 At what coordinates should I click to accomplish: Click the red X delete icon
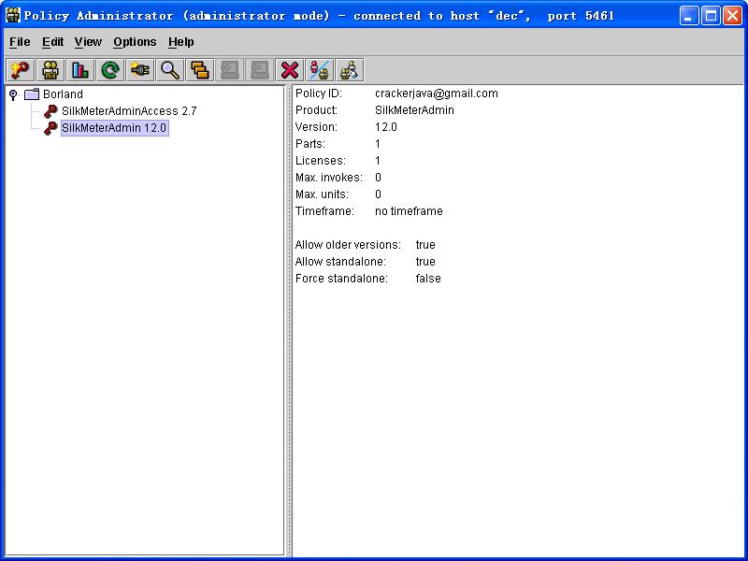point(290,70)
